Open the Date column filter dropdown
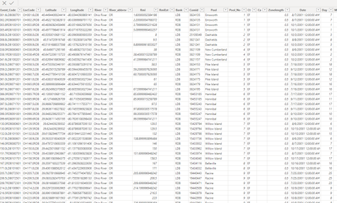 click(x=318, y=10)
